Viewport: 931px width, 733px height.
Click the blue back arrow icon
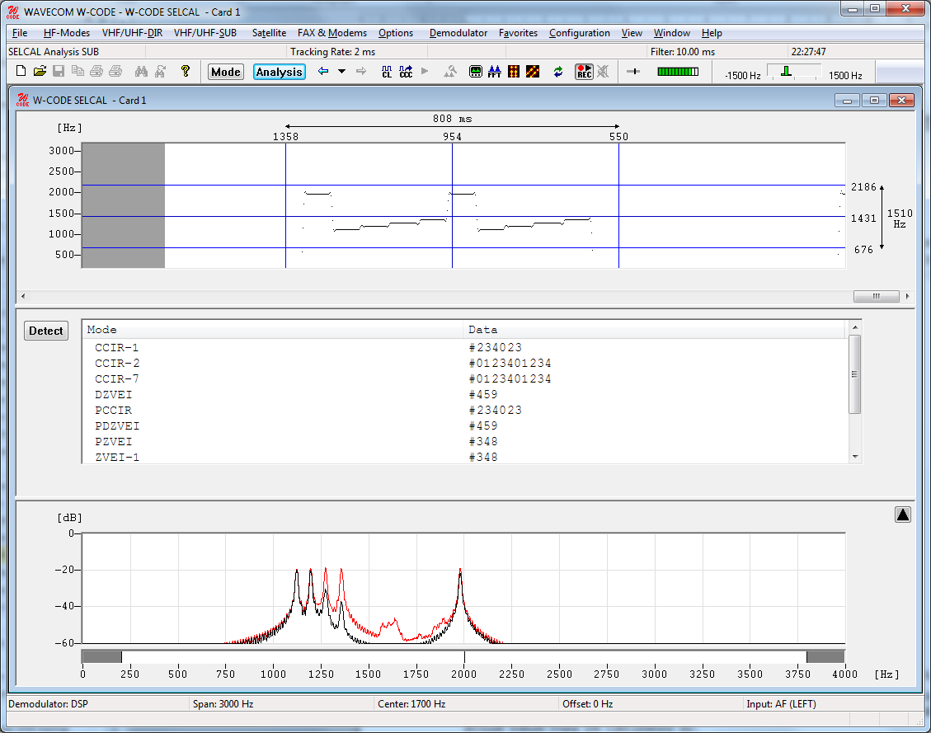pyautogui.click(x=323, y=71)
